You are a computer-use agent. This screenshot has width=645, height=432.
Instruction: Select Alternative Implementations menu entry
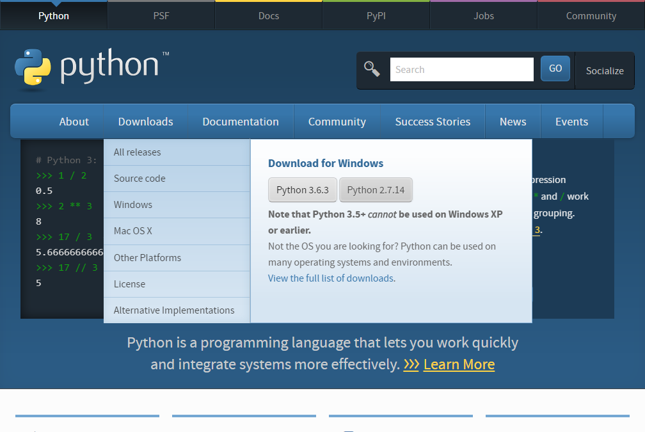pyautogui.click(x=177, y=310)
